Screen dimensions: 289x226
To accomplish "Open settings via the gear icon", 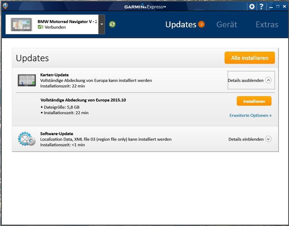I will (x=252, y=6).
